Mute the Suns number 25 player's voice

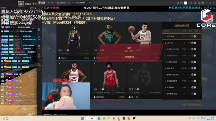pyautogui.click(x=59, y=63)
